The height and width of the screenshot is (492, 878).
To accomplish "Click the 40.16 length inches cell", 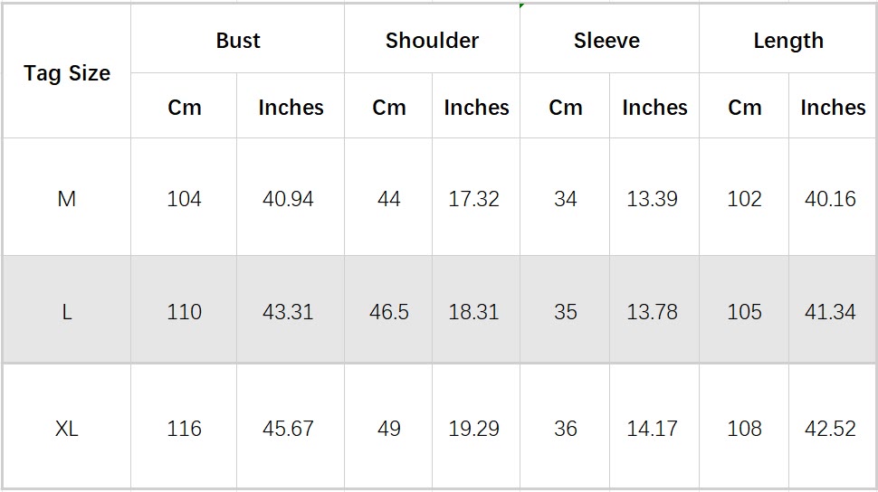I will point(831,199).
